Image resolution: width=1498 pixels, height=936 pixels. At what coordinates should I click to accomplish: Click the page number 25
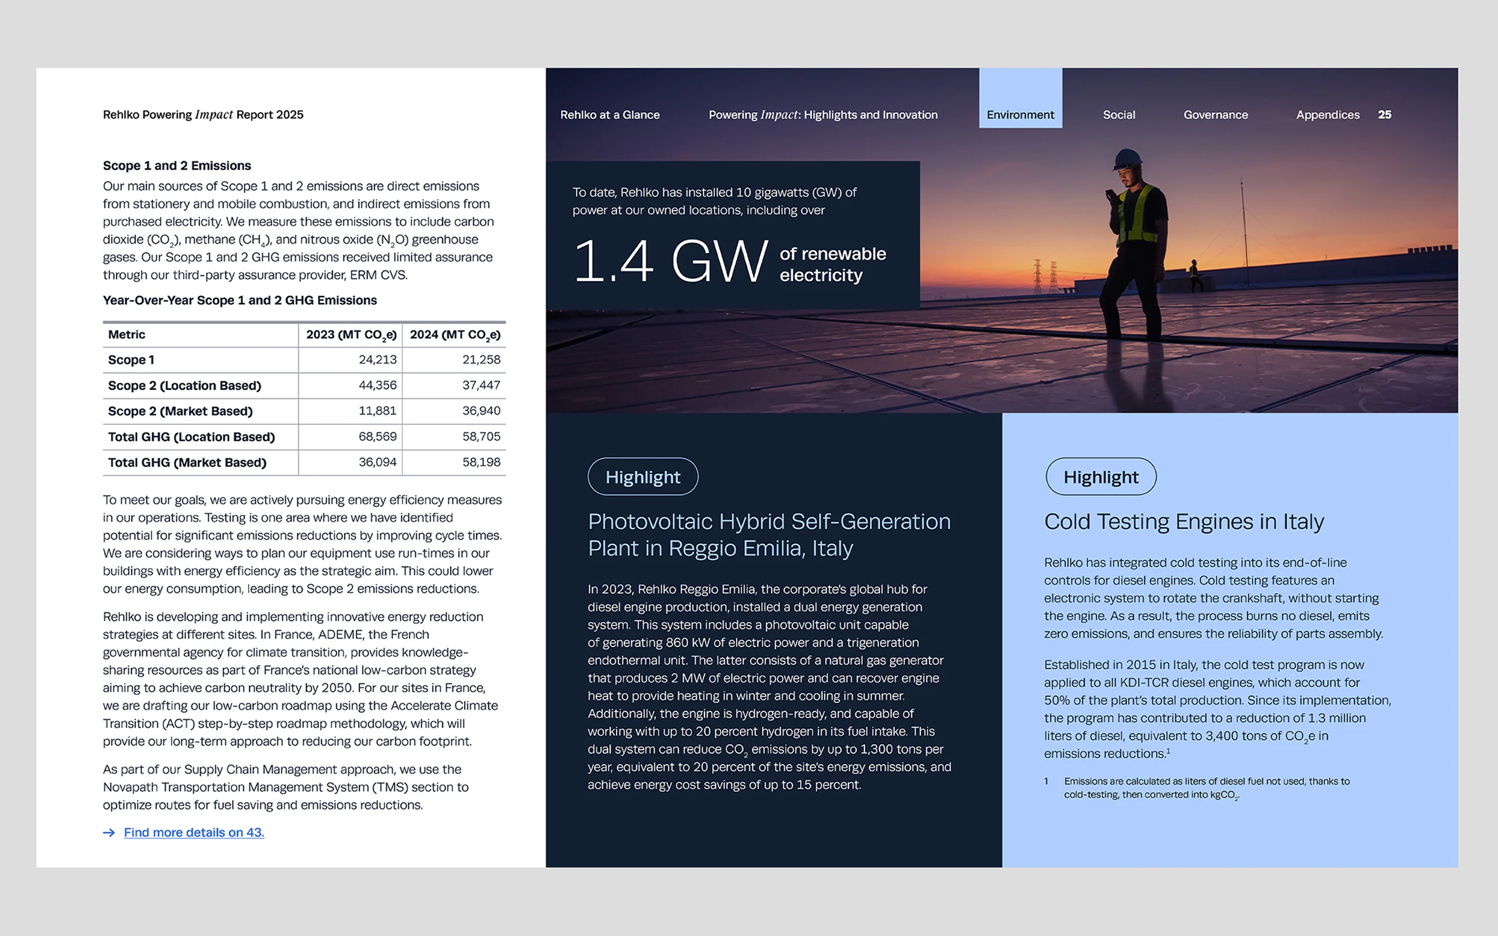click(1384, 115)
